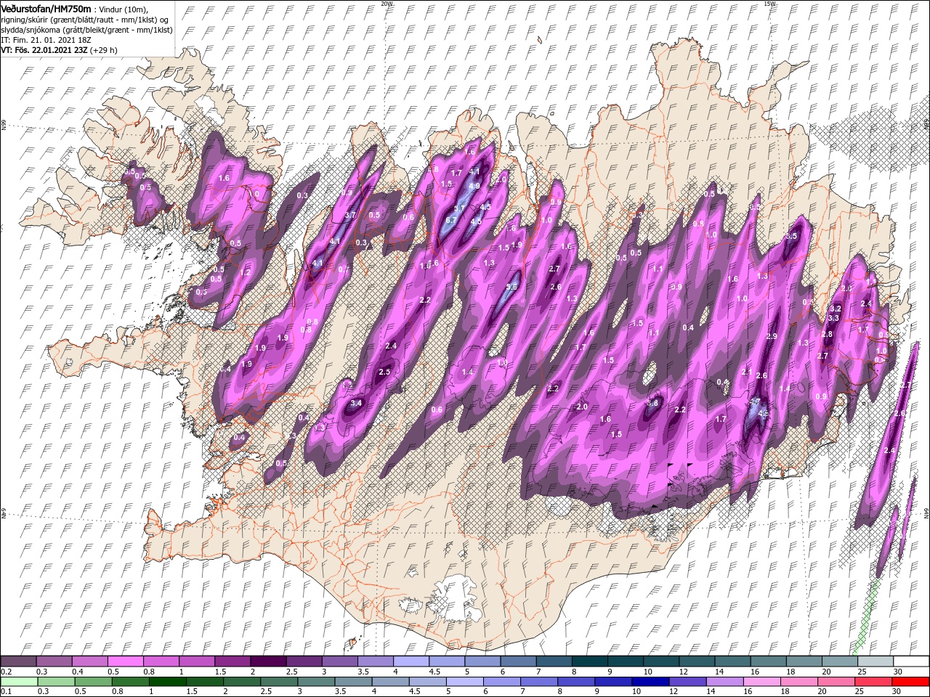Pick the 4 lavender swatch in the upper scale
The image size is (930, 697).
click(x=411, y=661)
